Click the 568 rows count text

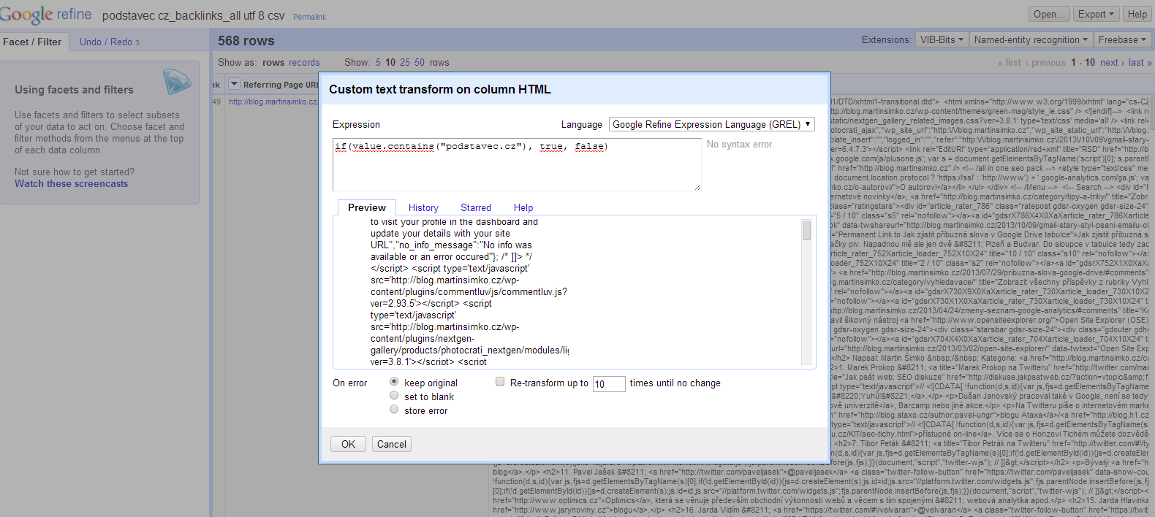pos(246,41)
